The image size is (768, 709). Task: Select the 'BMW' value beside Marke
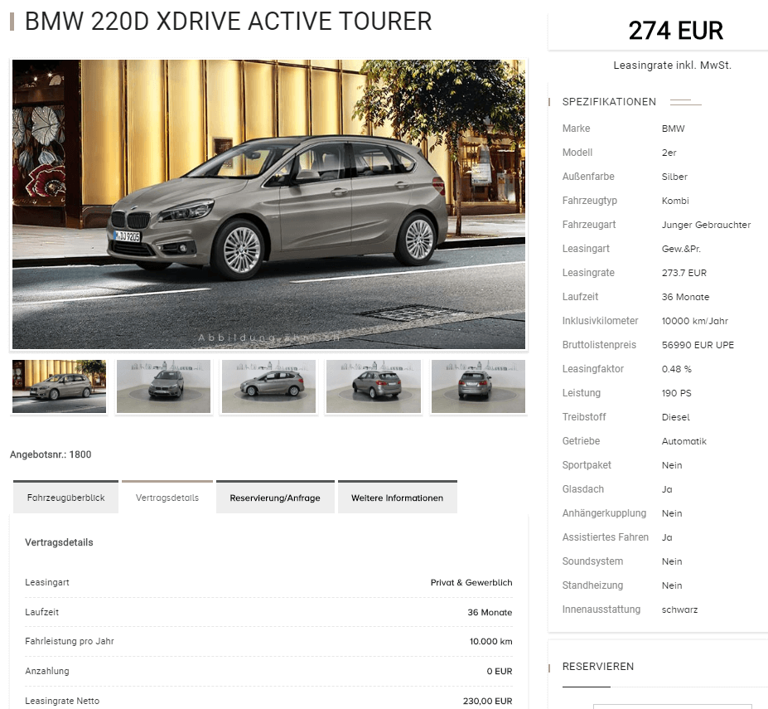click(673, 129)
